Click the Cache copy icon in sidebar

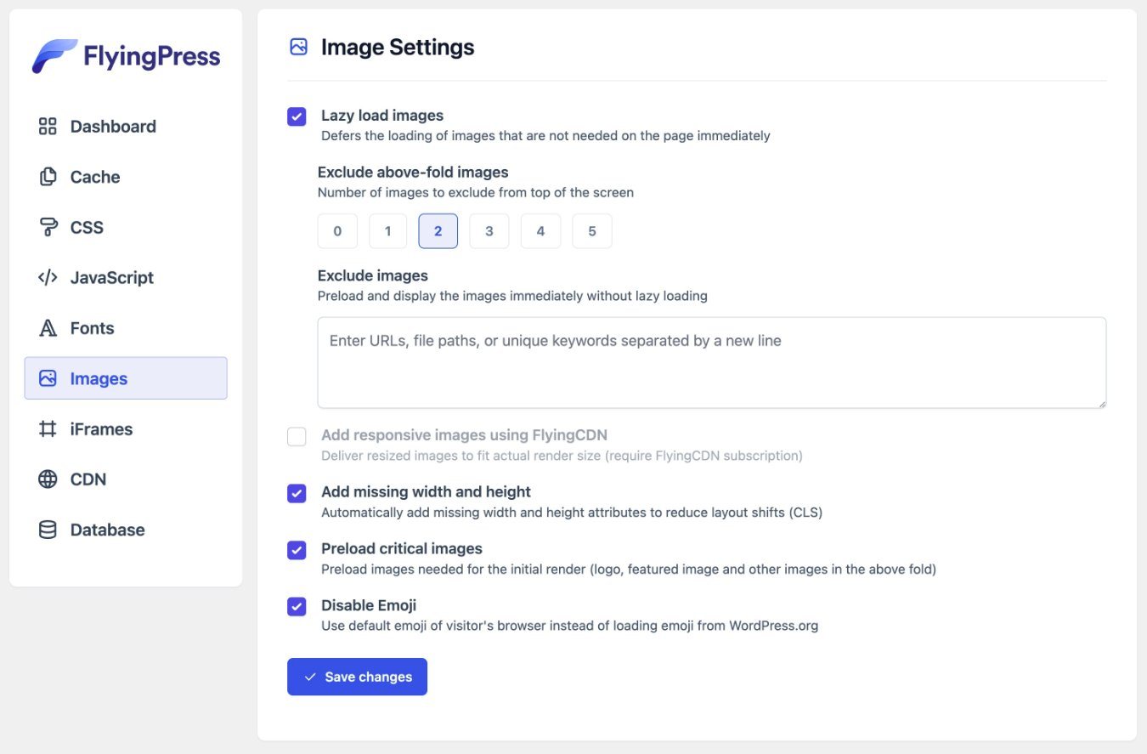(48, 177)
